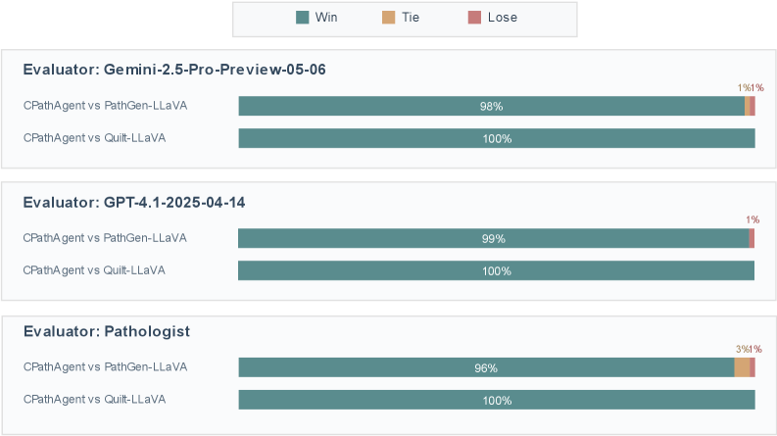This screenshot has width=777, height=436.
Task: Click the 96% Win bar in Pathologist panel
Action: [x=486, y=367]
